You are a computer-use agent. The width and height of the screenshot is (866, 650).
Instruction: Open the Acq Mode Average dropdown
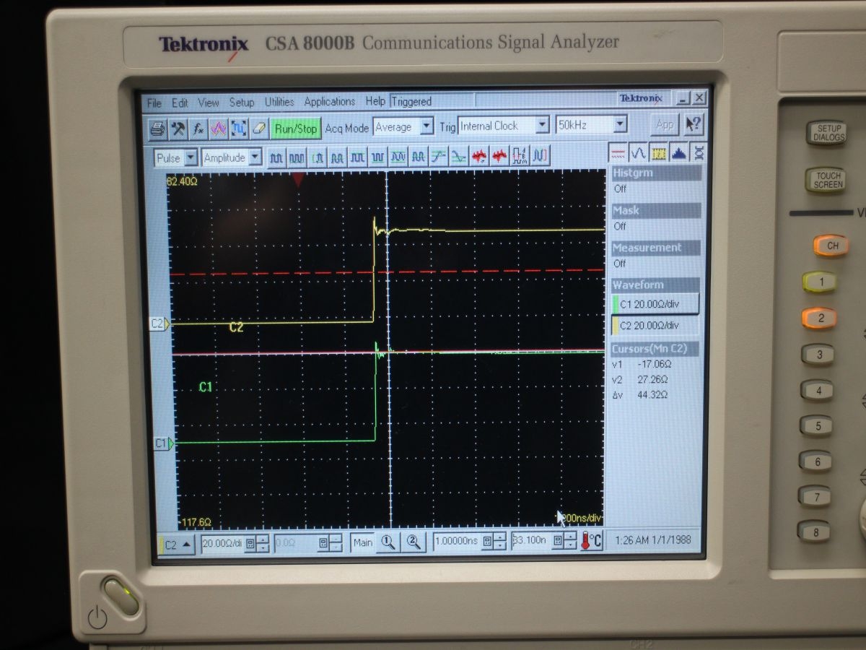(403, 127)
